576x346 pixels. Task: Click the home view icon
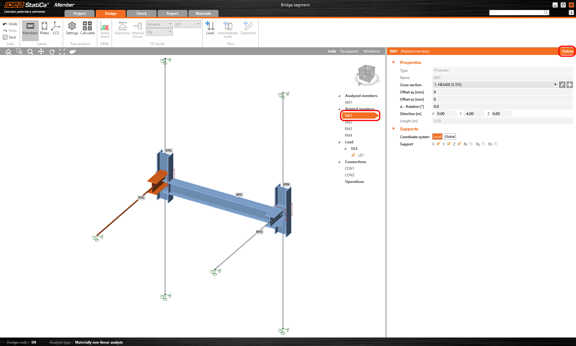pyautogui.click(x=8, y=52)
